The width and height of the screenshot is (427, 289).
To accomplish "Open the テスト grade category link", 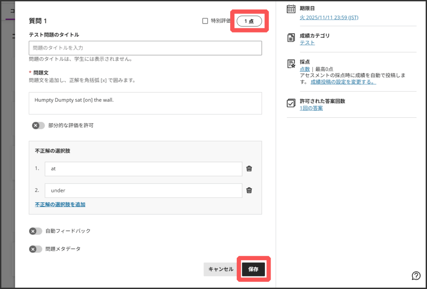I will click(x=307, y=42).
